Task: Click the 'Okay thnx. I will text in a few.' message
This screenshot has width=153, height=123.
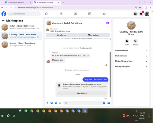Action: (95, 79)
